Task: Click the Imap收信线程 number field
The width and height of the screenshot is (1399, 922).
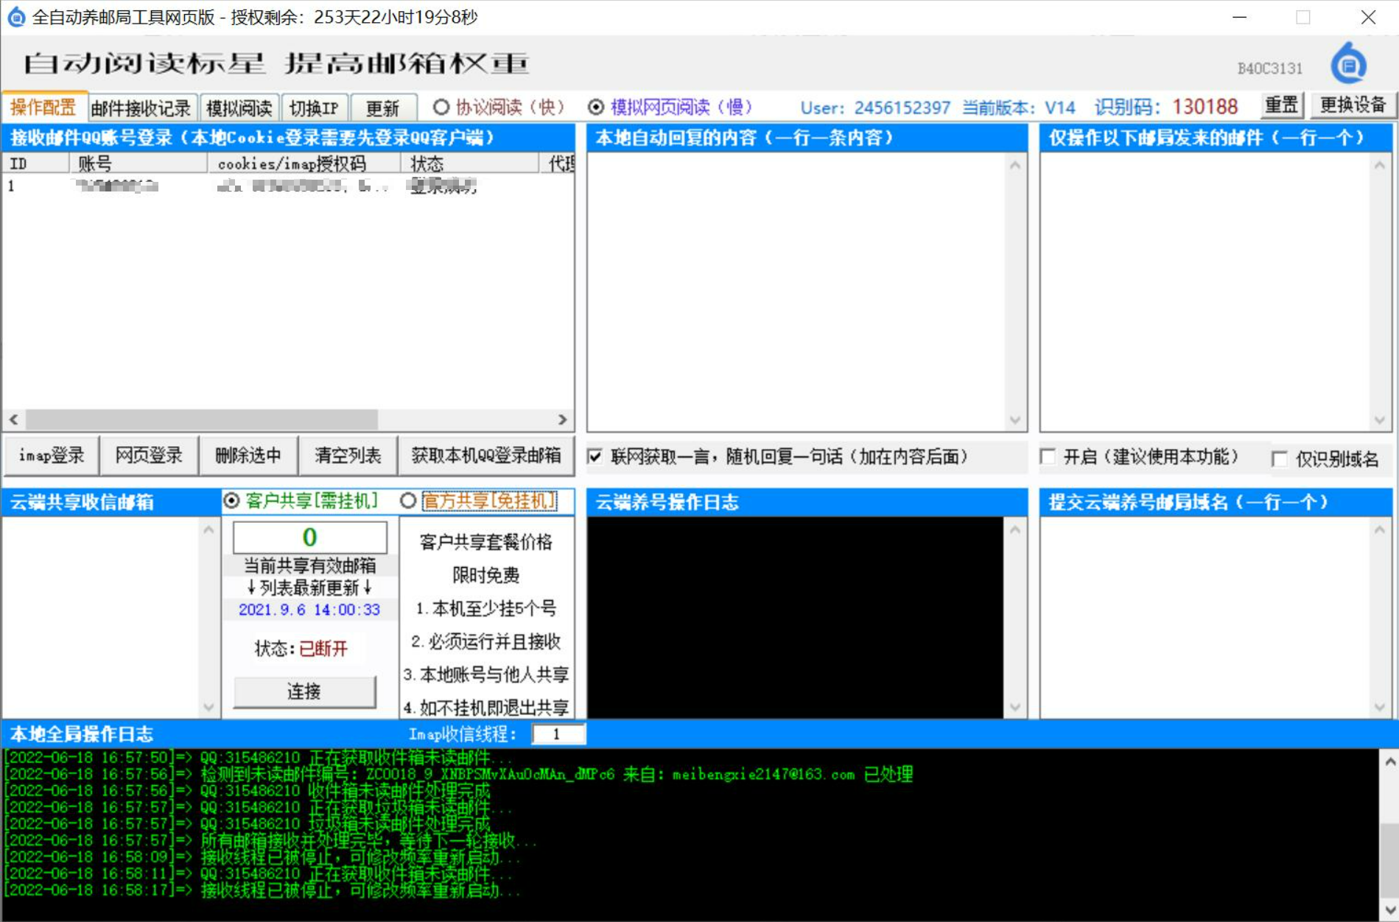Action: pyautogui.click(x=558, y=734)
